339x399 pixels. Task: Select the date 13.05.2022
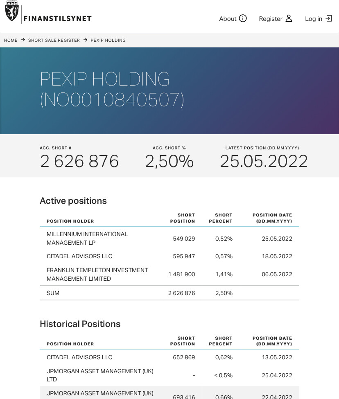[x=277, y=357]
